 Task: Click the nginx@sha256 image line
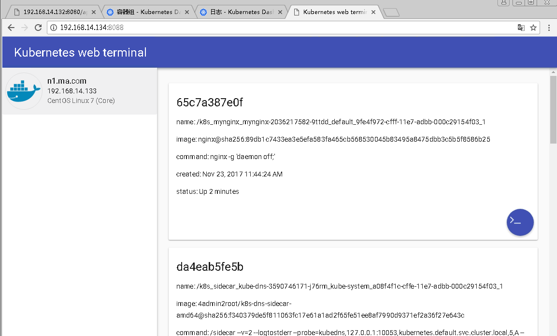tap(333, 139)
